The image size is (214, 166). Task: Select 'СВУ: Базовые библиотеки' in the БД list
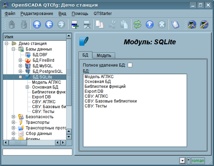point(111,101)
